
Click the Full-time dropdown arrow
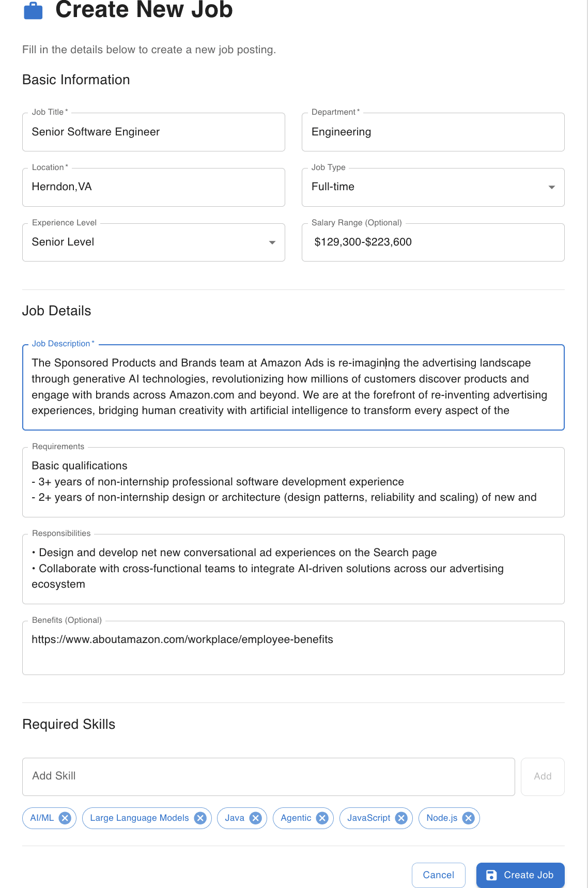point(551,187)
